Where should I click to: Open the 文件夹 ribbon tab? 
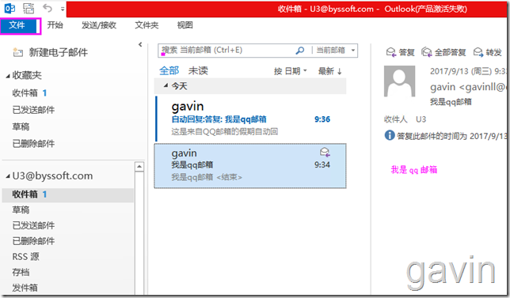point(147,25)
